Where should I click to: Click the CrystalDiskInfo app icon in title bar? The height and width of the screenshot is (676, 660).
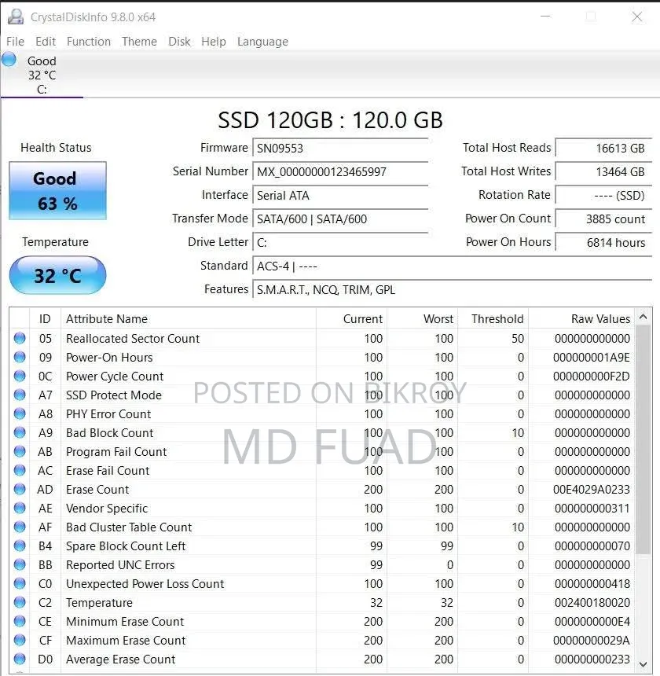[x=16, y=17]
